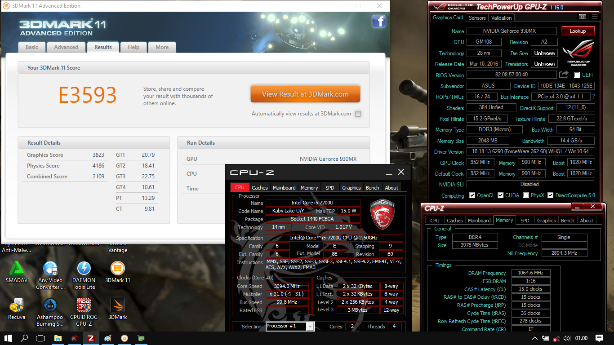The height and width of the screenshot is (345, 614).
Task: Click the battery icon in the system tray
Action: 545,338
